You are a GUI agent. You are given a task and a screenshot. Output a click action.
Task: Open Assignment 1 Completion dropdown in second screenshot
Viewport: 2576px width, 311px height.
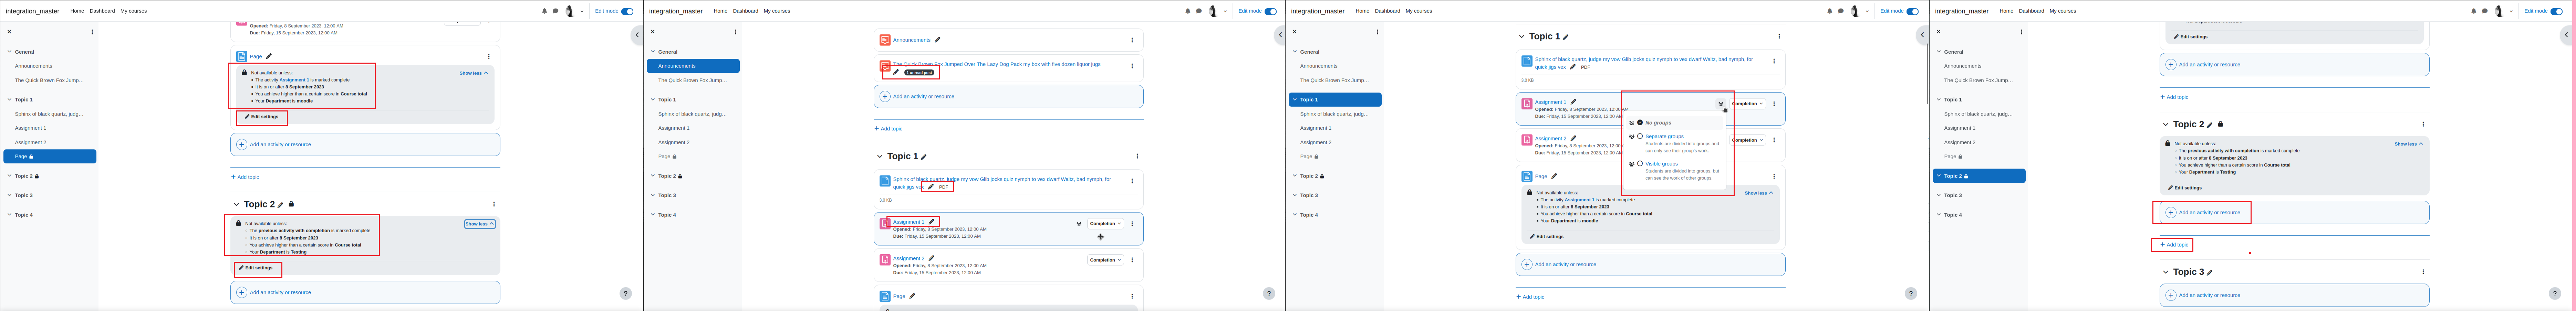(1105, 224)
